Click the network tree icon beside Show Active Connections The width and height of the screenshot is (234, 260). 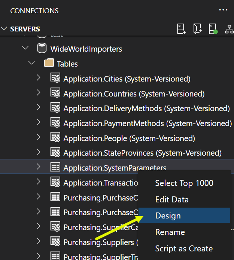[230, 29]
